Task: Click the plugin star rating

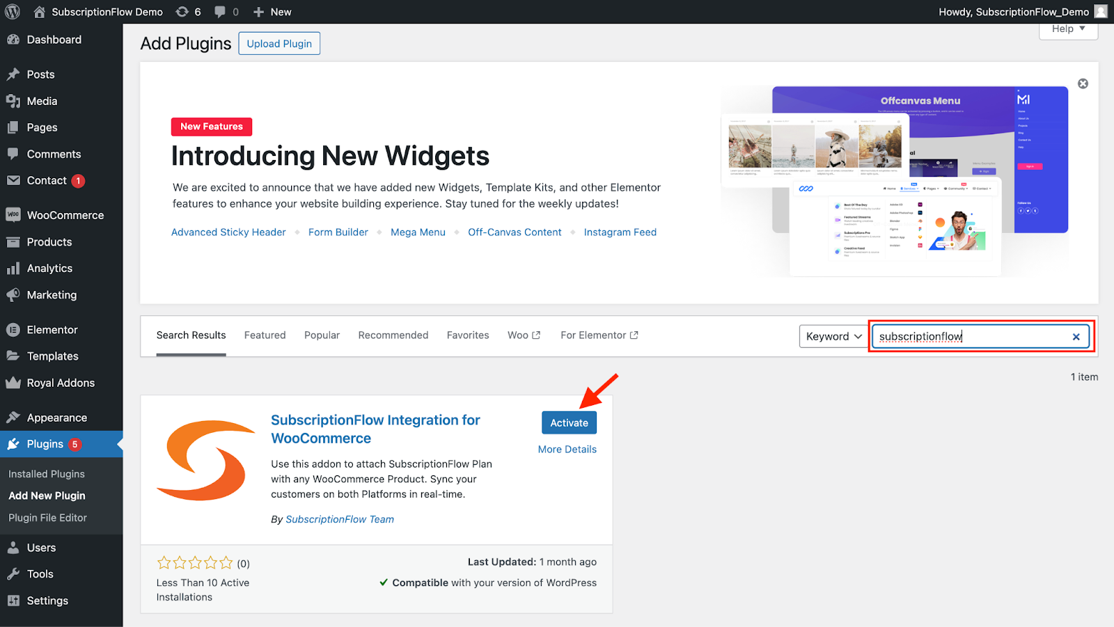Action: point(195,563)
